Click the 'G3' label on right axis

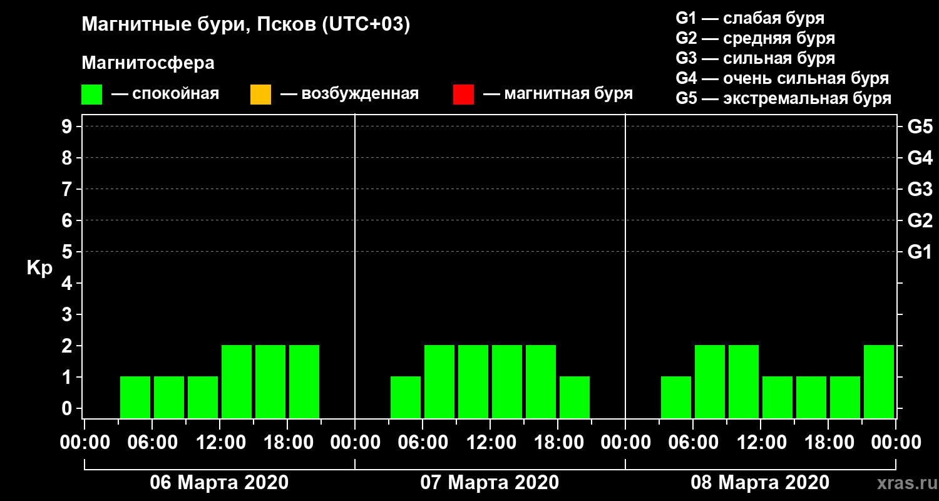(x=920, y=189)
